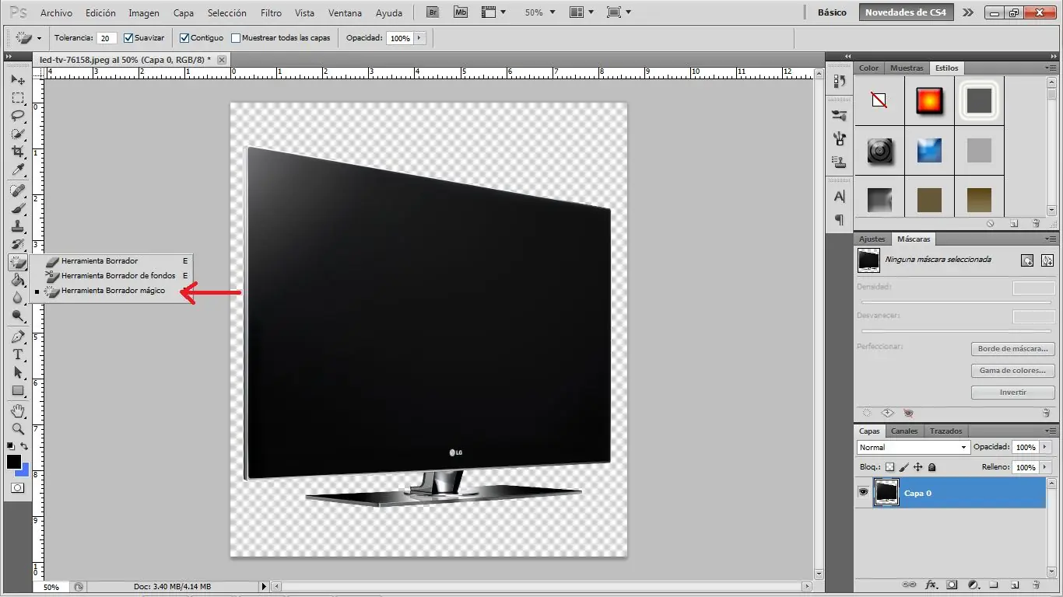Screen dimensions: 1063x597
Task: Edit the Tolerancia value field
Action: [x=107, y=37]
